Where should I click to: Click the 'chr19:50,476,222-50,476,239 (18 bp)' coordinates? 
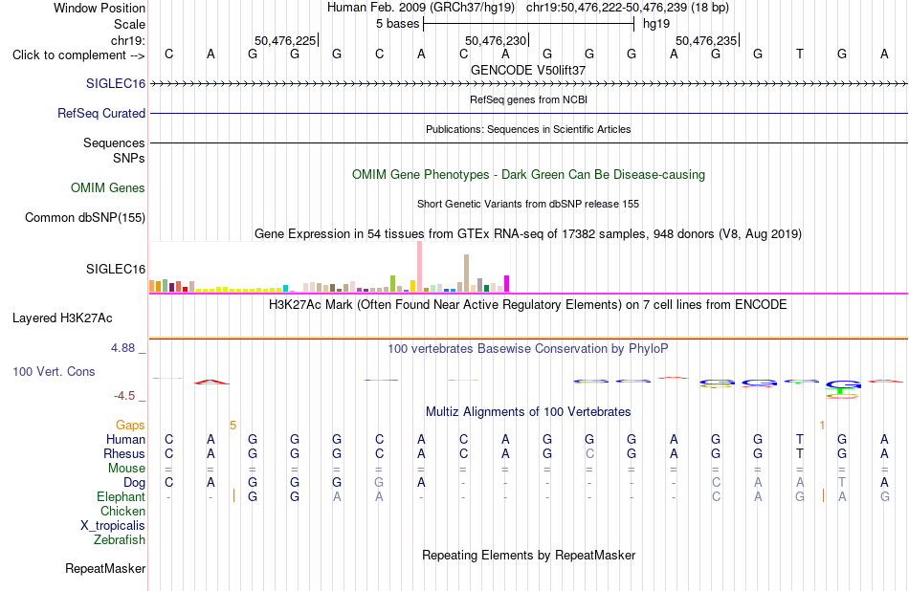click(x=628, y=8)
